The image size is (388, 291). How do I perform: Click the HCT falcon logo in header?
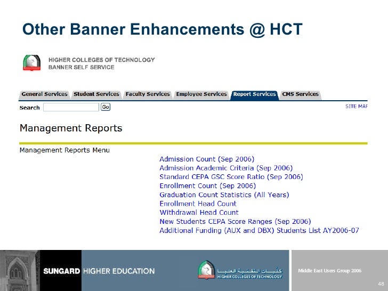[31, 63]
